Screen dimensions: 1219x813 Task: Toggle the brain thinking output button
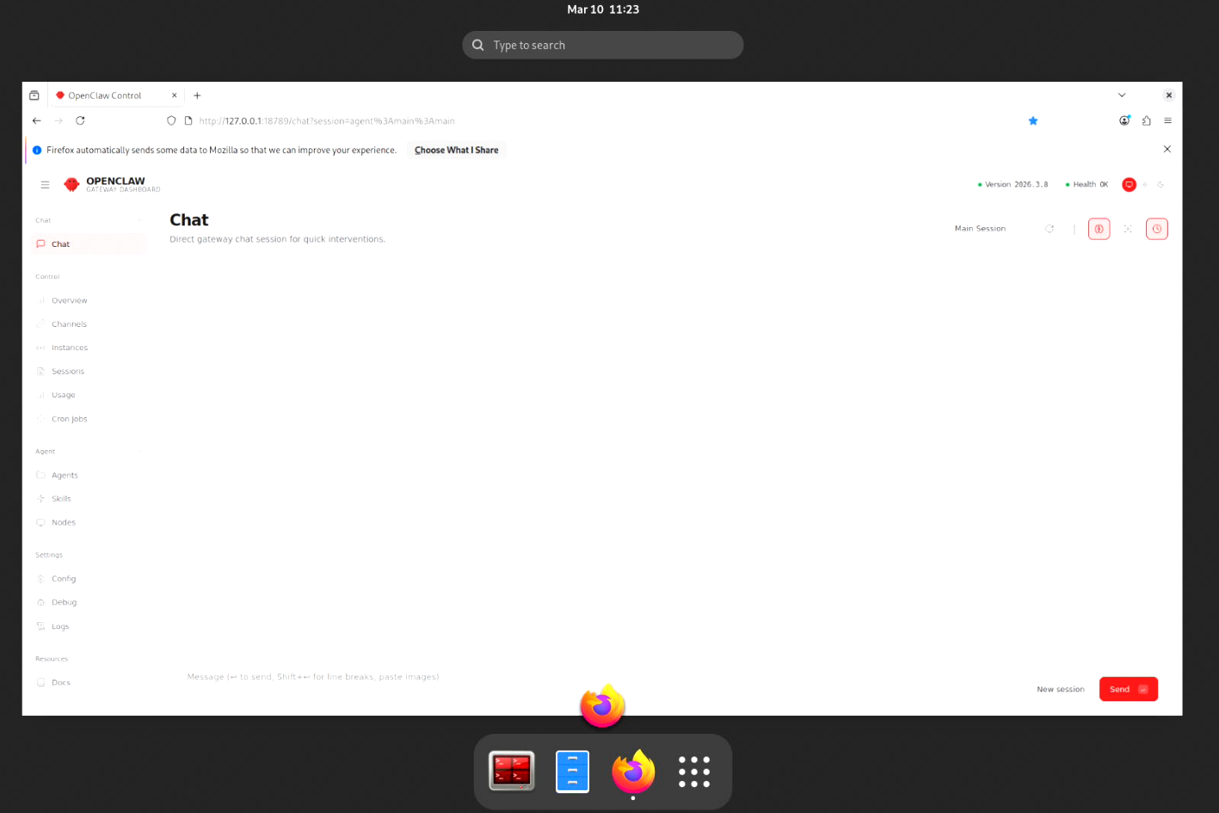coord(1099,229)
